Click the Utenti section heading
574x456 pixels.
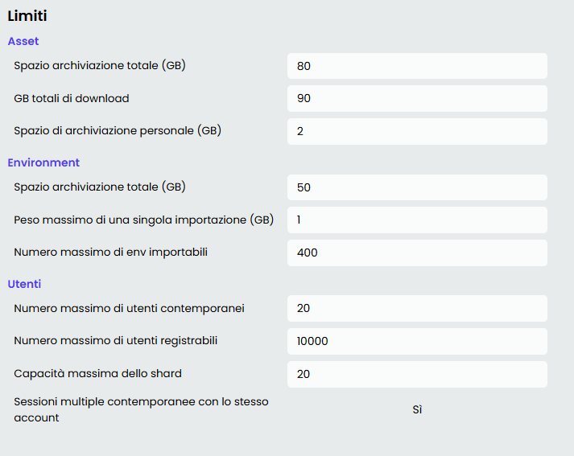pos(24,284)
